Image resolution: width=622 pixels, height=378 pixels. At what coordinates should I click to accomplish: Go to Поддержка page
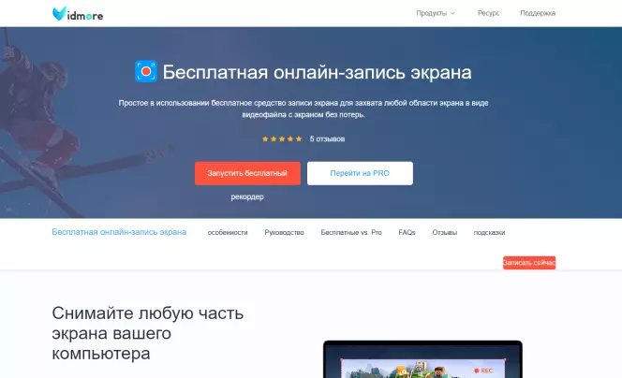[538, 13]
